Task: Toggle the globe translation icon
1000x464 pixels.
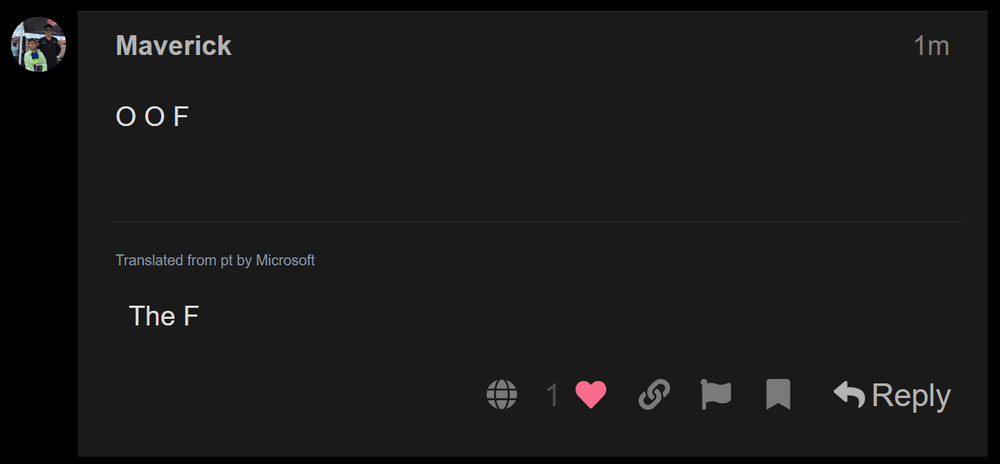Action: [501, 394]
